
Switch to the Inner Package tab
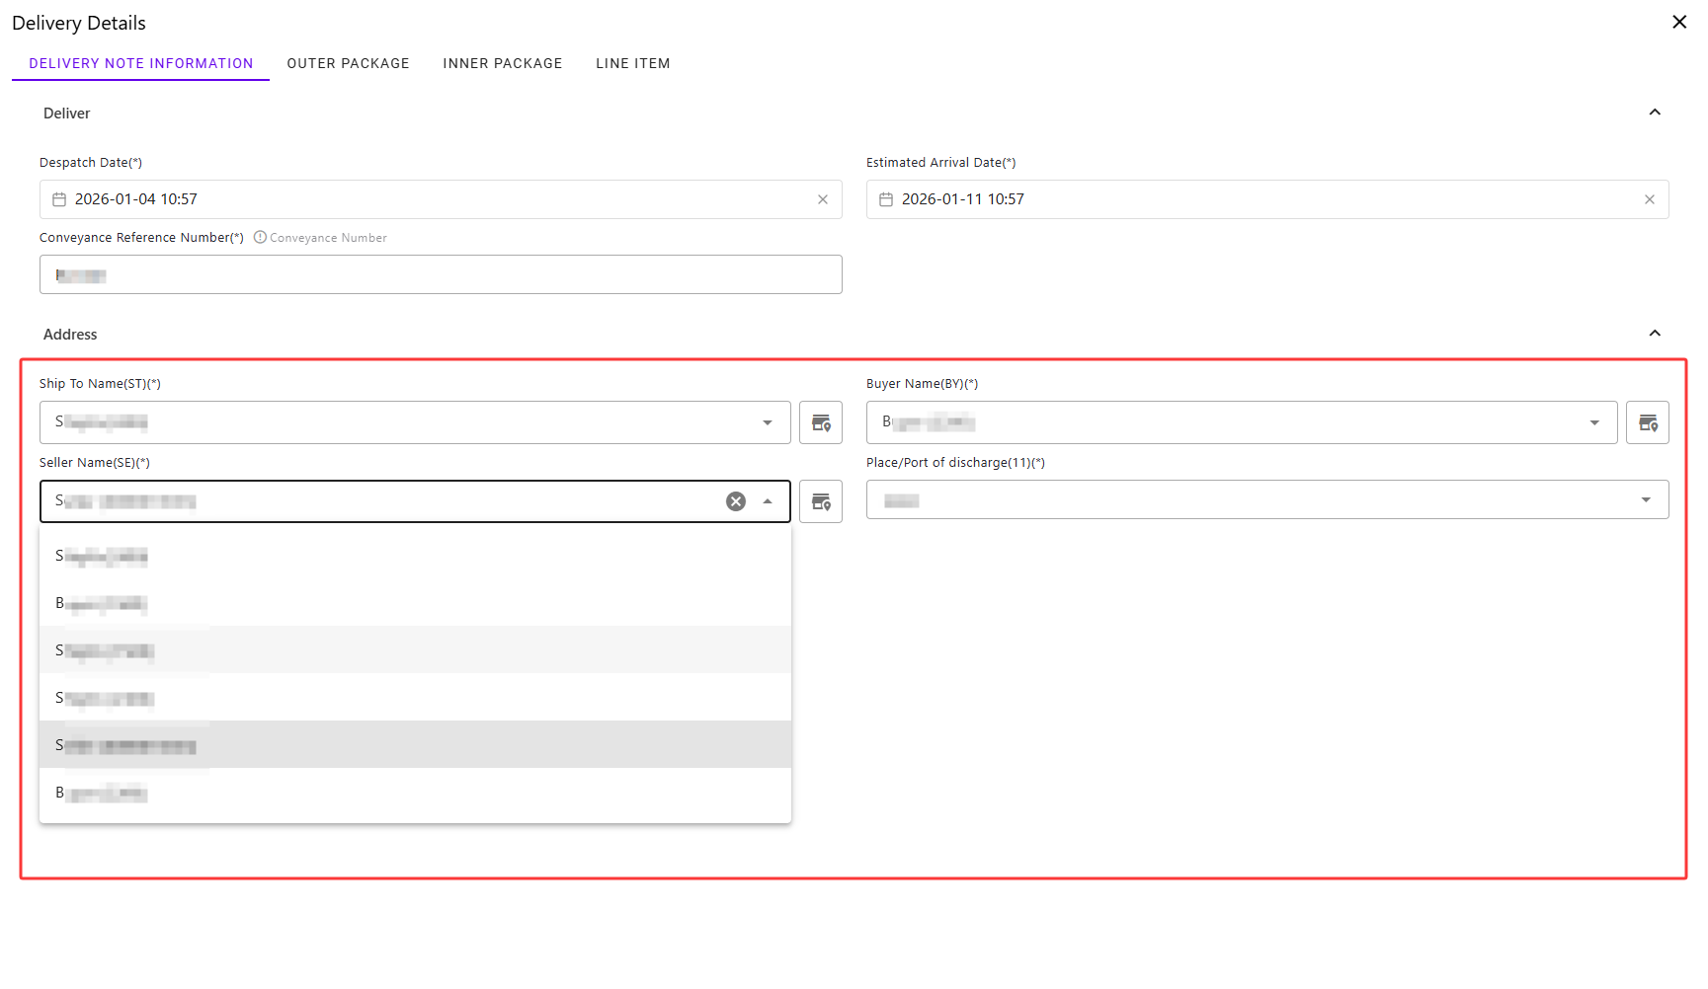click(x=502, y=63)
